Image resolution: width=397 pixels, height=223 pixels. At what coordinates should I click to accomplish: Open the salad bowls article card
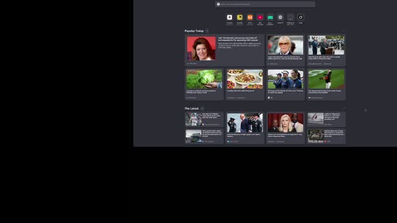pos(245,84)
